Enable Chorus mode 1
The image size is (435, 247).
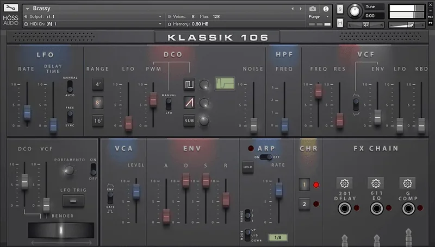(x=304, y=185)
